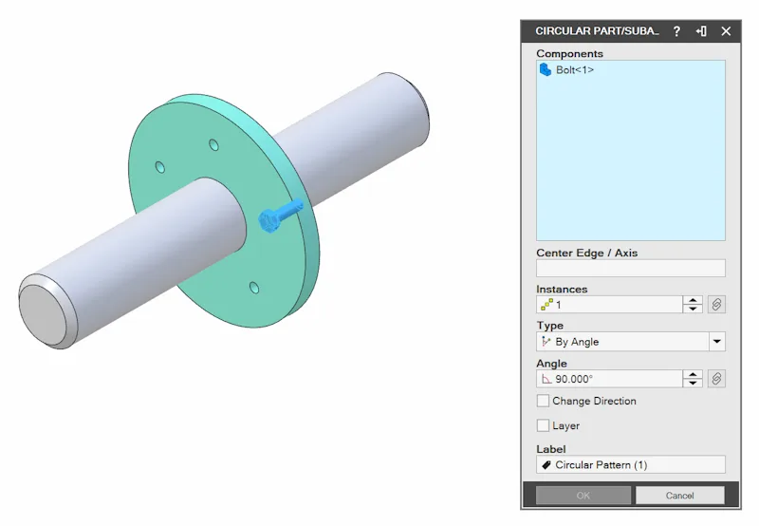The height and width of the screenshot is (526, 759).
Task: Decrease Instances with down arrow
Action: point(693,309)
